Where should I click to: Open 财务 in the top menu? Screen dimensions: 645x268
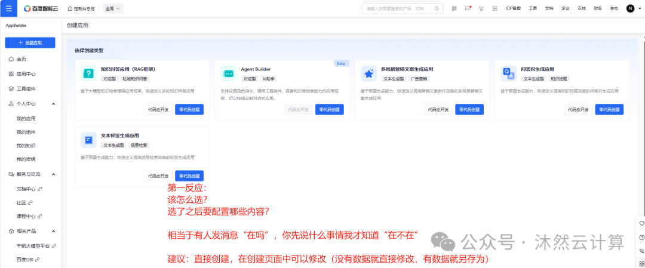598,8
